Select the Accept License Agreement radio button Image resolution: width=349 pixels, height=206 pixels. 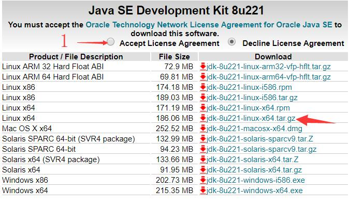[x=111, y=42]
